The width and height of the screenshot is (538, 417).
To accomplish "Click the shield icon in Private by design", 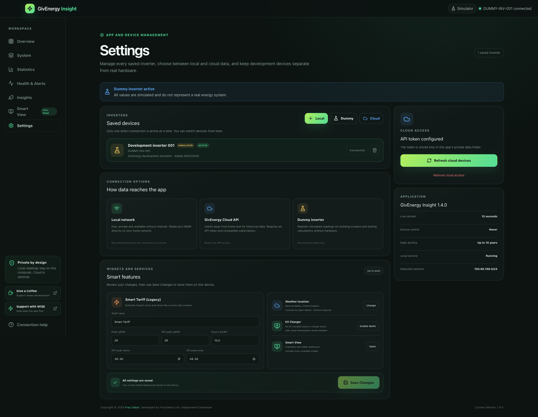I will (12, 263).
